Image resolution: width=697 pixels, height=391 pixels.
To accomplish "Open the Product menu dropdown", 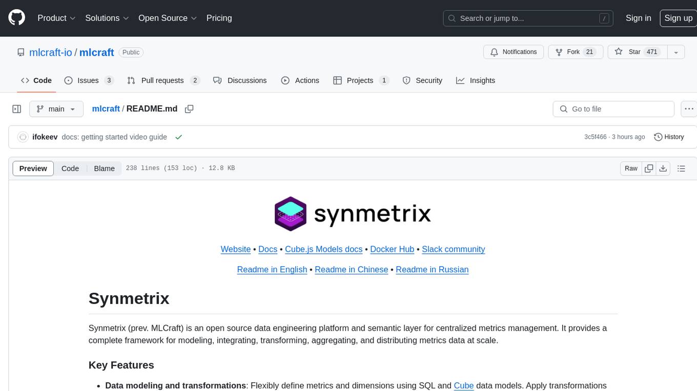I will [x=56, y=18].
